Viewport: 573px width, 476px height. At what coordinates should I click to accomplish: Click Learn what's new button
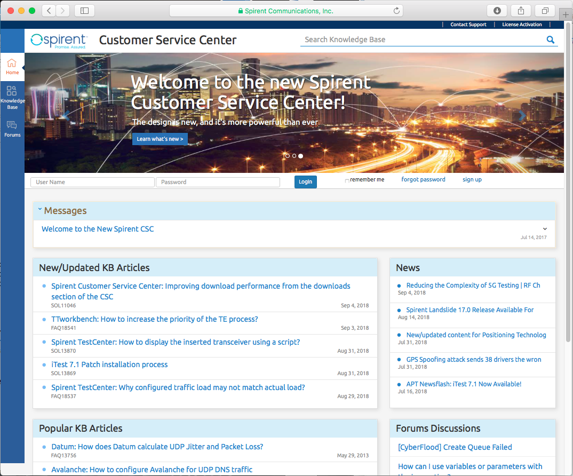pos(160,139)
